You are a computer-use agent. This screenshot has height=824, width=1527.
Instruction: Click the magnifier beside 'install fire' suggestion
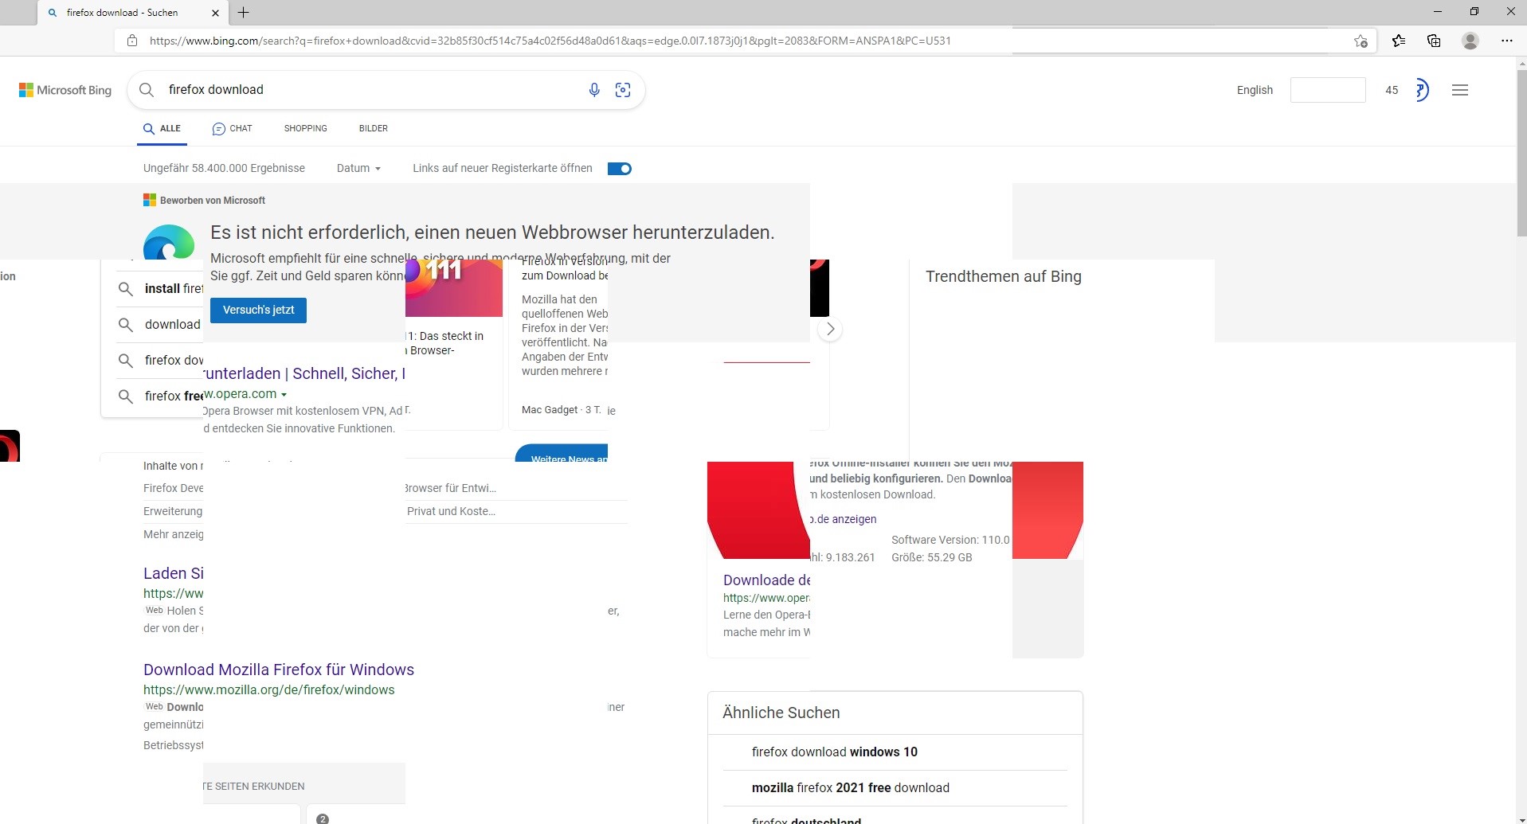click(x=125, y=289)
